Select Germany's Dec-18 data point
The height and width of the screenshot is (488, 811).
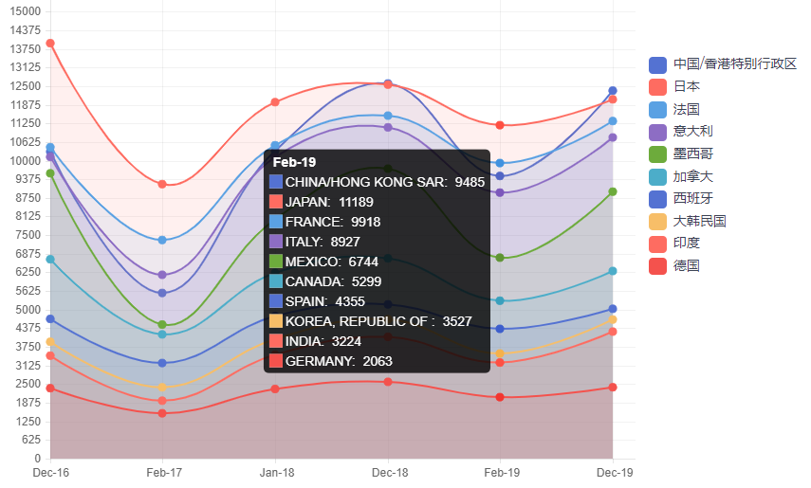[388, 382]
